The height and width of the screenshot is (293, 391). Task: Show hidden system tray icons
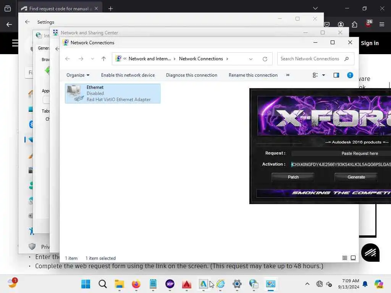(x=307, y=284)
